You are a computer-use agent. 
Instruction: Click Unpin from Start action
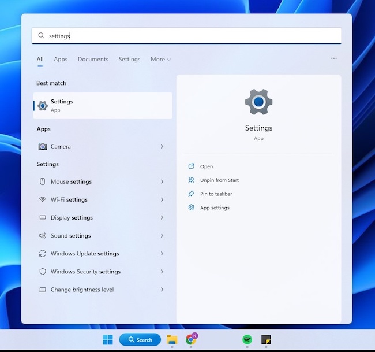[219, 180]
